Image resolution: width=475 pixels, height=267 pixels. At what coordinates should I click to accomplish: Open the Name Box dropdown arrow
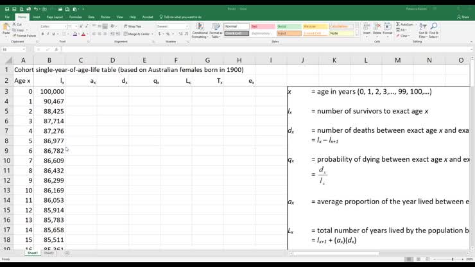(24, 49)
